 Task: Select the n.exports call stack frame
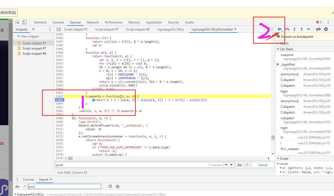[x=305, y=57]
